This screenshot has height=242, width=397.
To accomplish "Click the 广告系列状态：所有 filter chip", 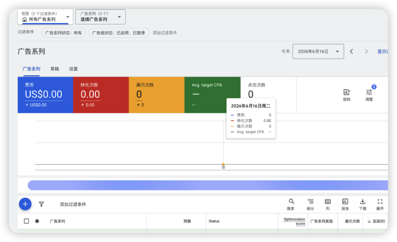I will point(64,33).
